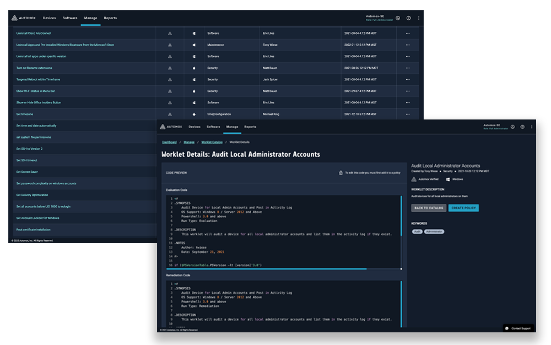Click the Create Policy button

463,208
